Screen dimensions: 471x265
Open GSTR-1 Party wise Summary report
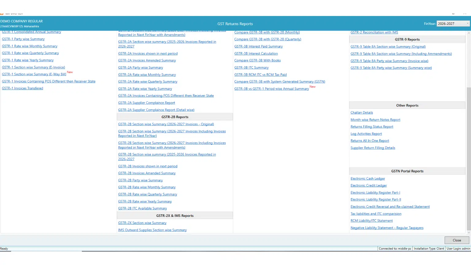point(23,39)
